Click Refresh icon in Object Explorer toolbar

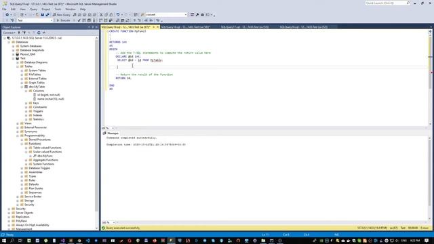tap(39, 33)
